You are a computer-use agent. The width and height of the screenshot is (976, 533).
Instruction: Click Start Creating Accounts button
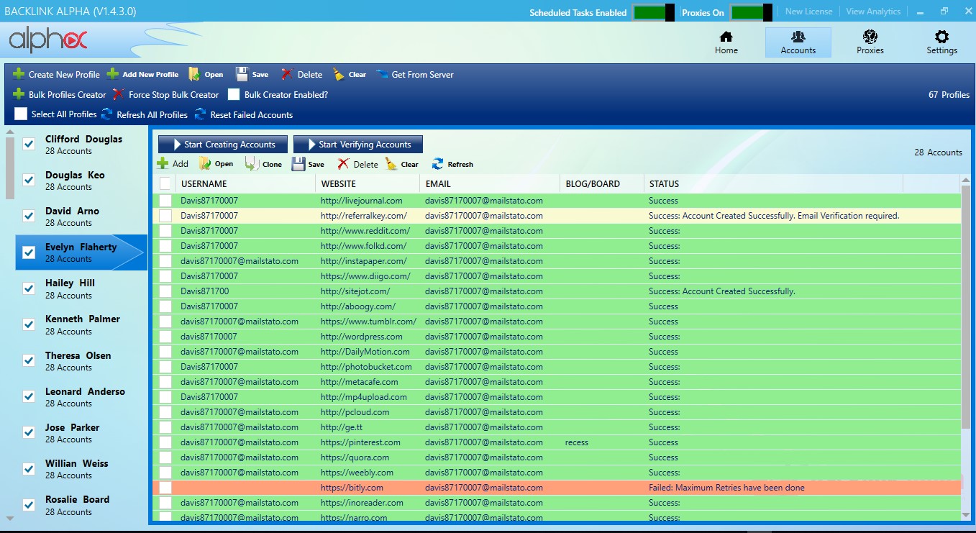click(x=222, y=145)
